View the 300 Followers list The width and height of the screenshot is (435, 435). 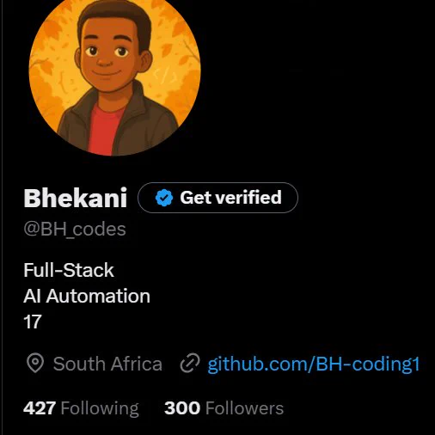[224, 408]
